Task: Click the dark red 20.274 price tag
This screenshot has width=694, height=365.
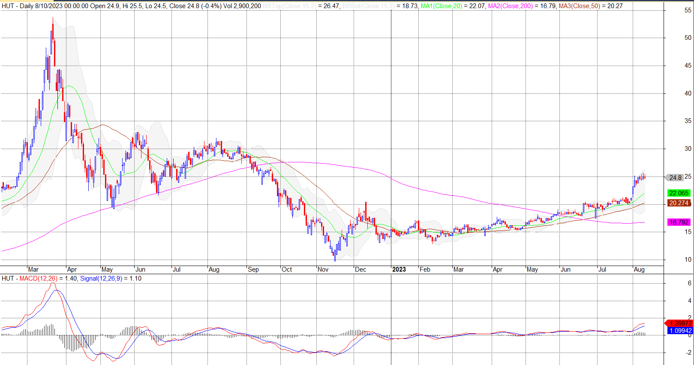Action: [679, 203]
